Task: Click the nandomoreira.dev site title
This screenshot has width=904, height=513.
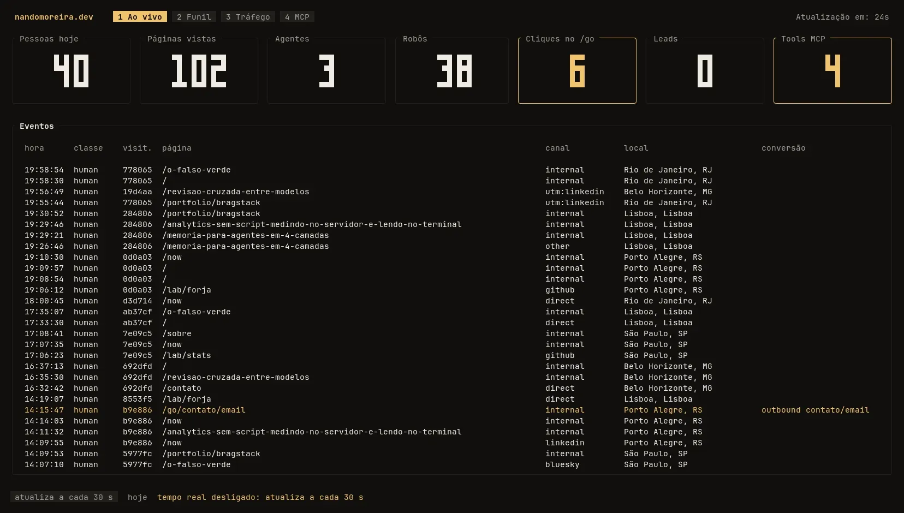Action: pos(54,17)
